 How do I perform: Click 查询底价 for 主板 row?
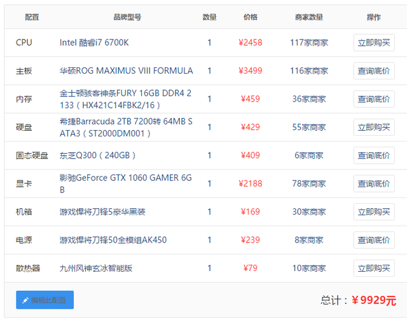pos(374,70)
